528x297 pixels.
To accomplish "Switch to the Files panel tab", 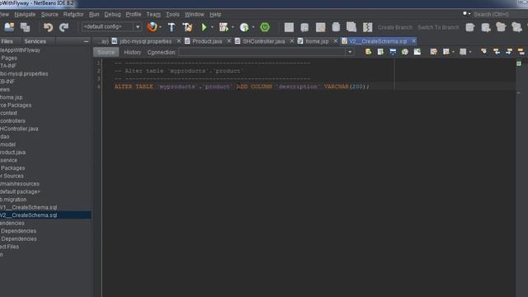I will click(x=7, y=41).
